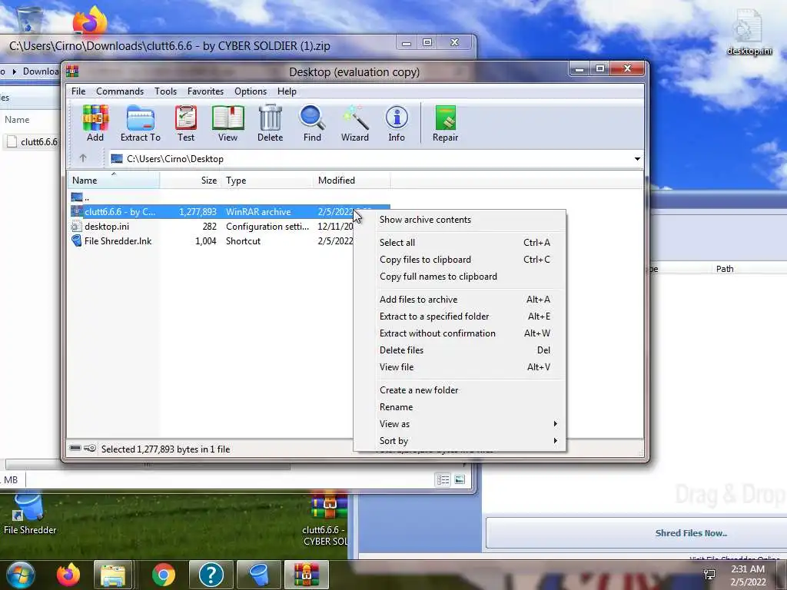Sort by the Type column header
Image resolution: width=787 pixels, height=590 pixels.
click(267, 180)
